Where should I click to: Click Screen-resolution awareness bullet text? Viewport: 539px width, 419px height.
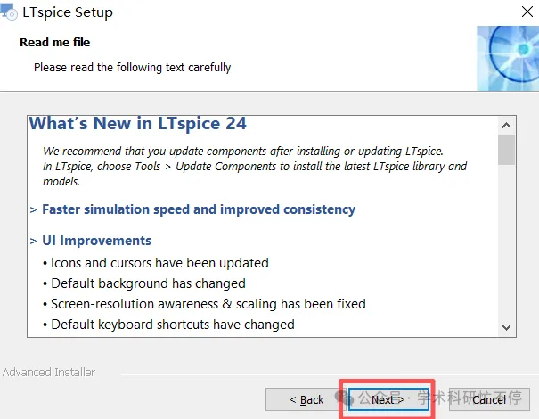pyautogui.click(x=205, y=304)
